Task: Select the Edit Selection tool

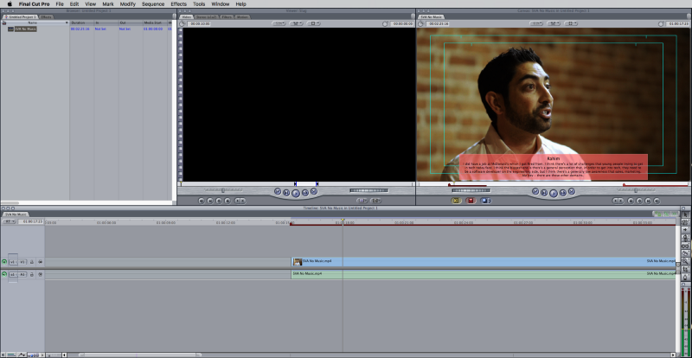Action: point(686,222)
